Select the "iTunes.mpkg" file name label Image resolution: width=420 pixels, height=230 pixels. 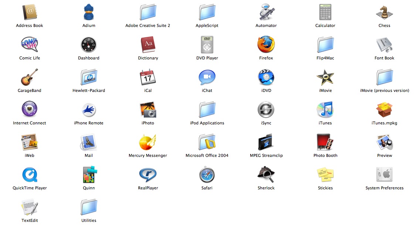(x=385, y=123)
